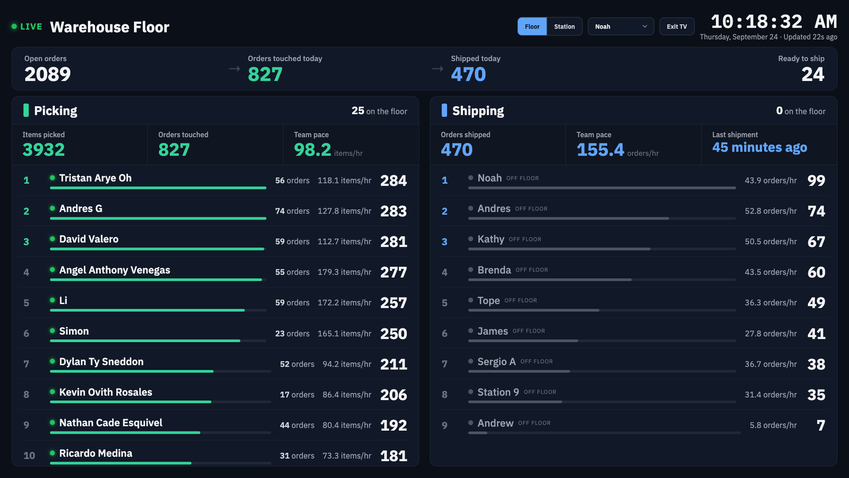Image resolution: width=849 pixels, height=478 pixels.
Task: Click the status dot beside Tope
Action: [x=470, y=300]
